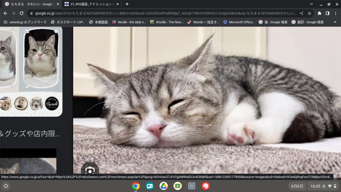The image size is (341, 192).
Task: Open the Extensions puzzle icon
Action: pos(319,13)
